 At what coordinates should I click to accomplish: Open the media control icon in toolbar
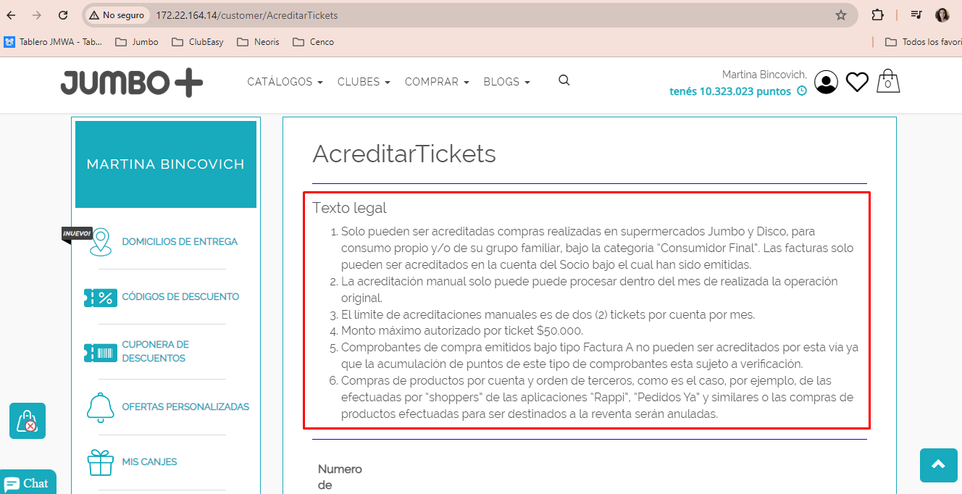tap(916, 14)
